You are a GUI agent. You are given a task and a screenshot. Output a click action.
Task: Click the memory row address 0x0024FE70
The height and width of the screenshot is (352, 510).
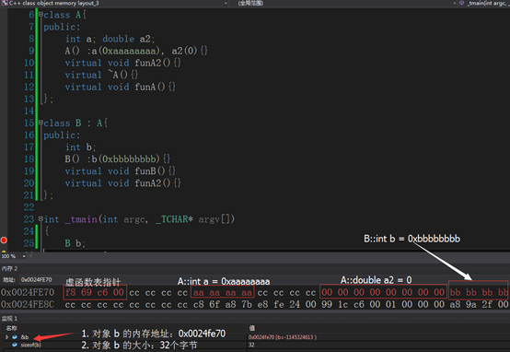tap(28, 292)
